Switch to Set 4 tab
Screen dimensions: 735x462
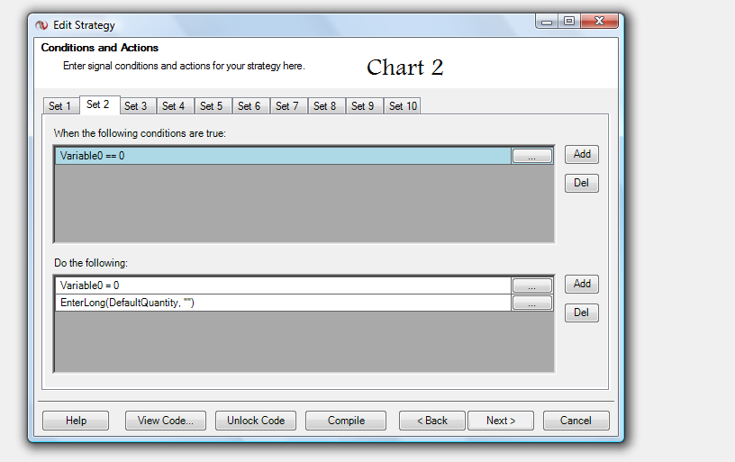[x=174, y=106]
